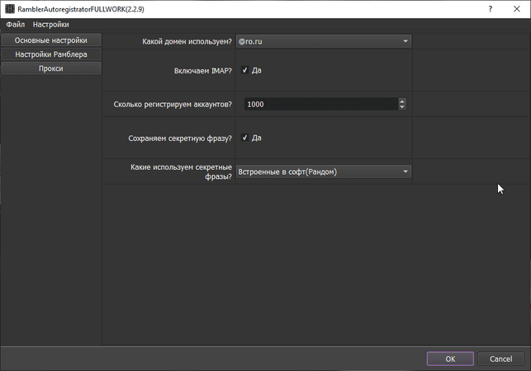Decrease account count with the down arrow
The width and height of the screenshot is (531, 371).
pyautogui.click(x=402, y=107)
